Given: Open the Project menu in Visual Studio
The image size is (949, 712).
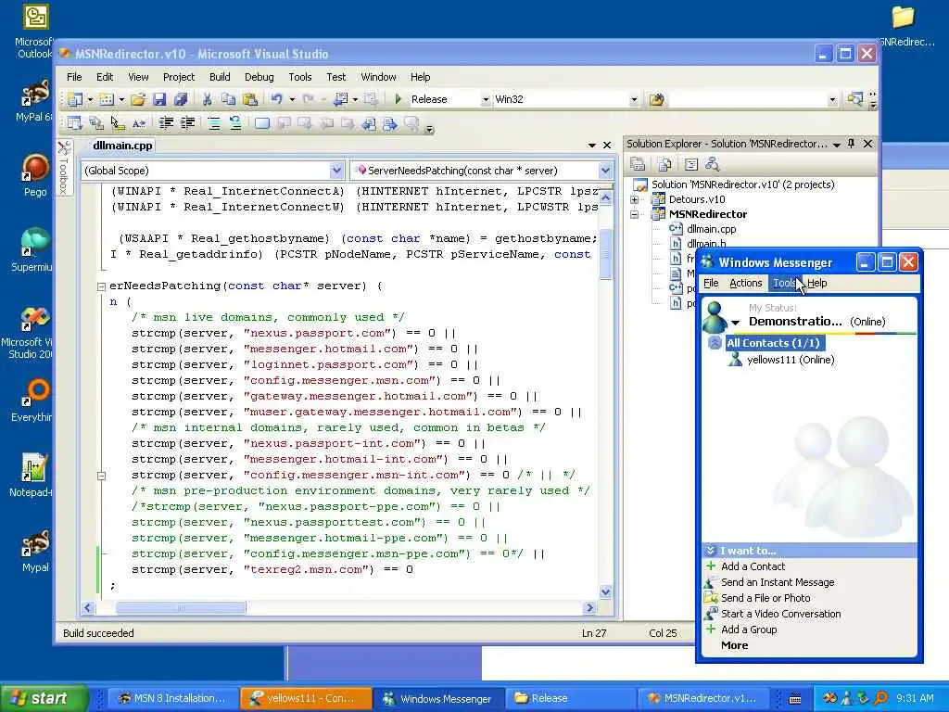Looking at the screenshot, I should pyautogui.click(x=179, y=77).
